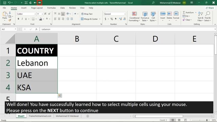The height and width of the screenshot is (122, 217).
Task: Toggle Align Left horizontal alignment
Action: coord(55,19)
